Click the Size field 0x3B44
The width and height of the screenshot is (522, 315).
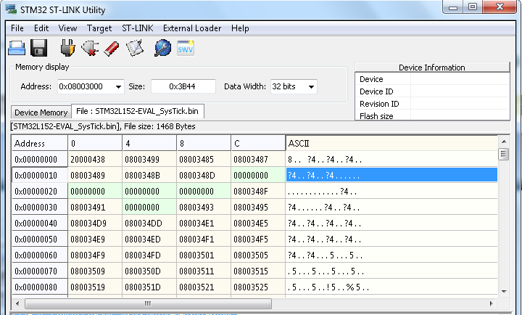point(183,86)
